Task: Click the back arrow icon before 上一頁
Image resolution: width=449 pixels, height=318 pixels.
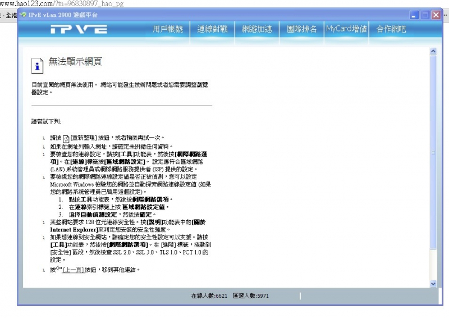Action: pos(59,268)
